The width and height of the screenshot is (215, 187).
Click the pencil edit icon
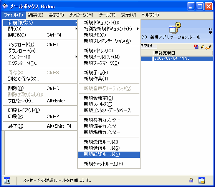202,47
